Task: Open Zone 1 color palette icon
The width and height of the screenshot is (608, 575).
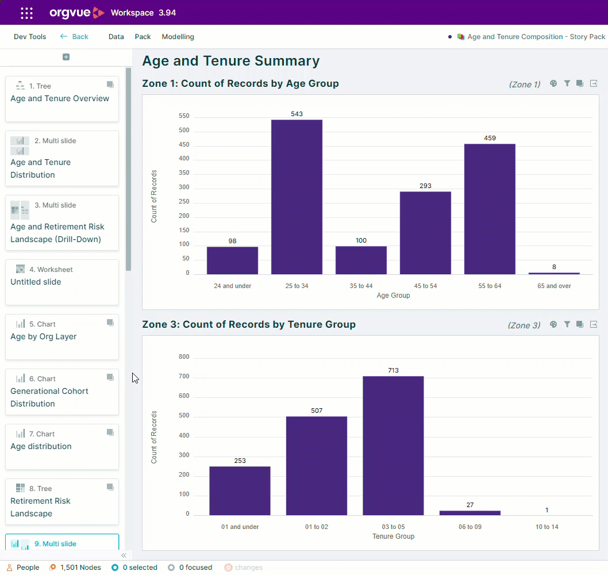Action: [x=553, y=83]
